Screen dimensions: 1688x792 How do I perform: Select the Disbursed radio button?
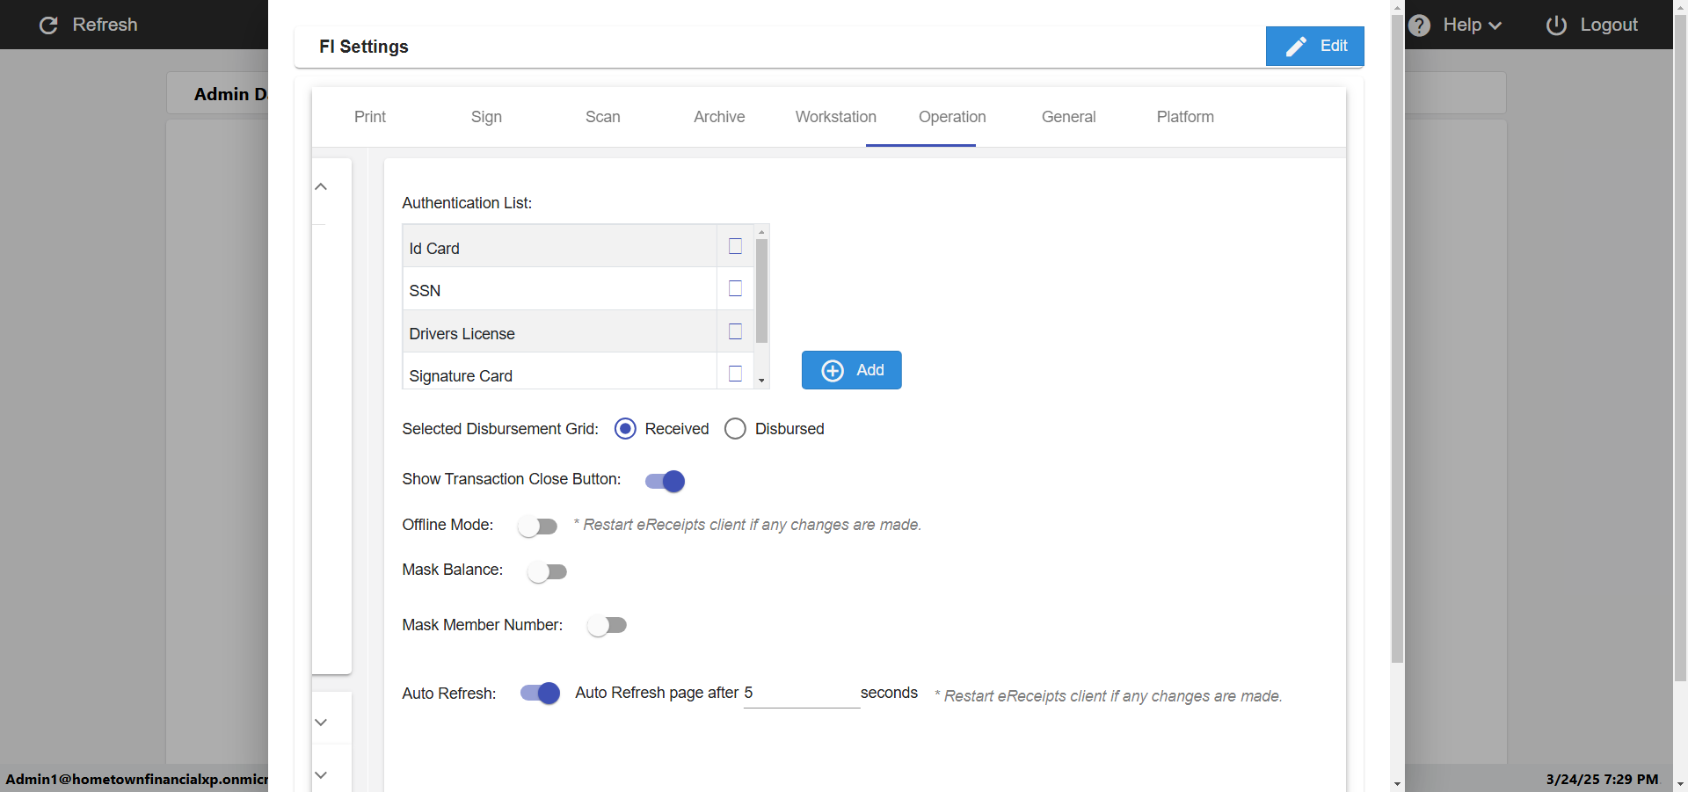[x=735, y=429]
